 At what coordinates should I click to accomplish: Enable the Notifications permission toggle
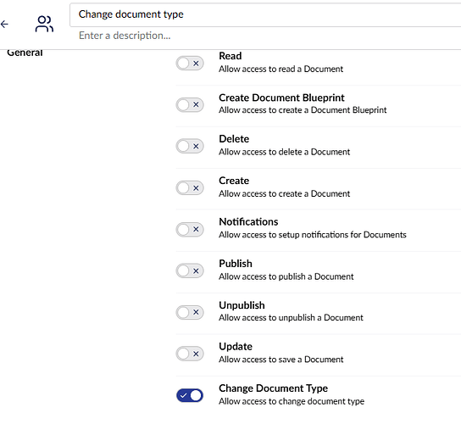tap(190, 230)
